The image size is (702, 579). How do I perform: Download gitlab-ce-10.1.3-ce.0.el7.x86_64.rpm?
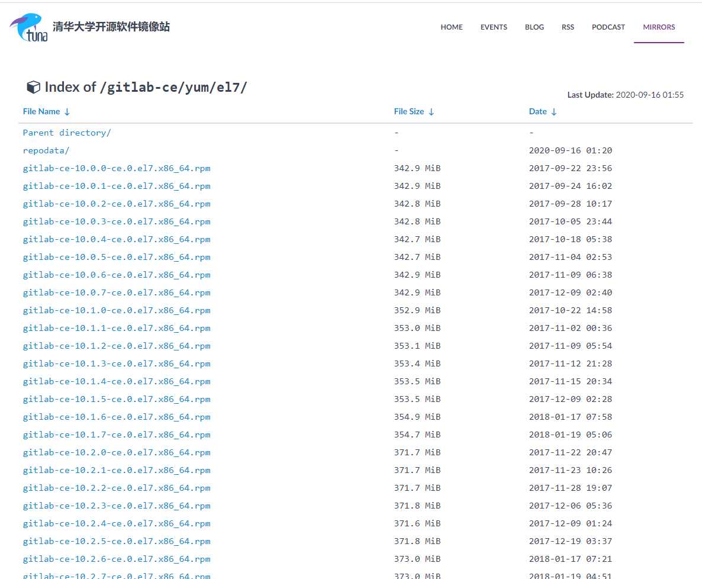coord(117,364)
